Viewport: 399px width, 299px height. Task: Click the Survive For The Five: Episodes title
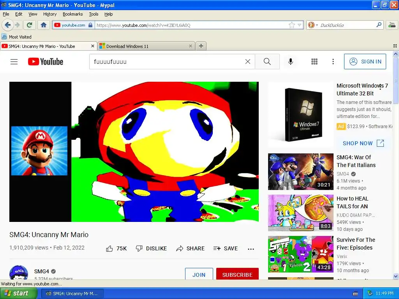[356, 244]
